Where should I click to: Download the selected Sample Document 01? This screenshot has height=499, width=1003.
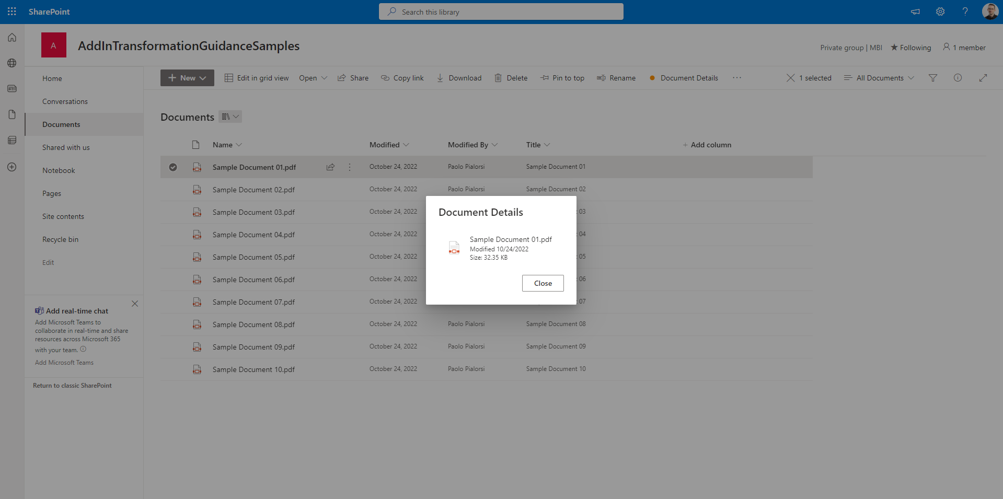[459, 78]
